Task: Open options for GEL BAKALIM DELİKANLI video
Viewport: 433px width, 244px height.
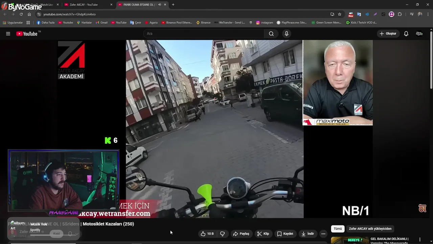Action: point(420,240)
